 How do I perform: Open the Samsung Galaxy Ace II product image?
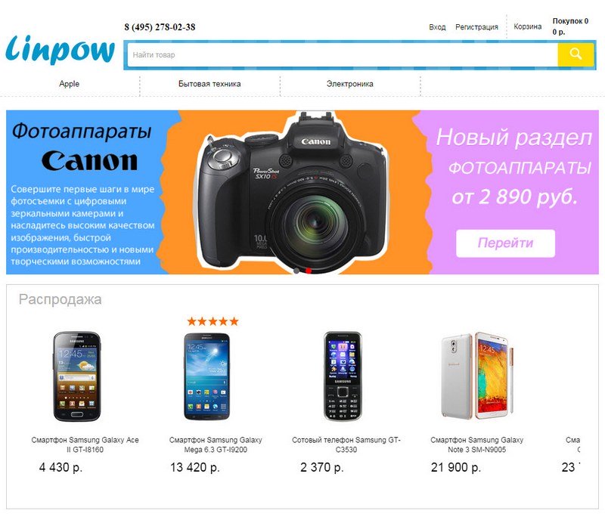[x=77, y=376]
